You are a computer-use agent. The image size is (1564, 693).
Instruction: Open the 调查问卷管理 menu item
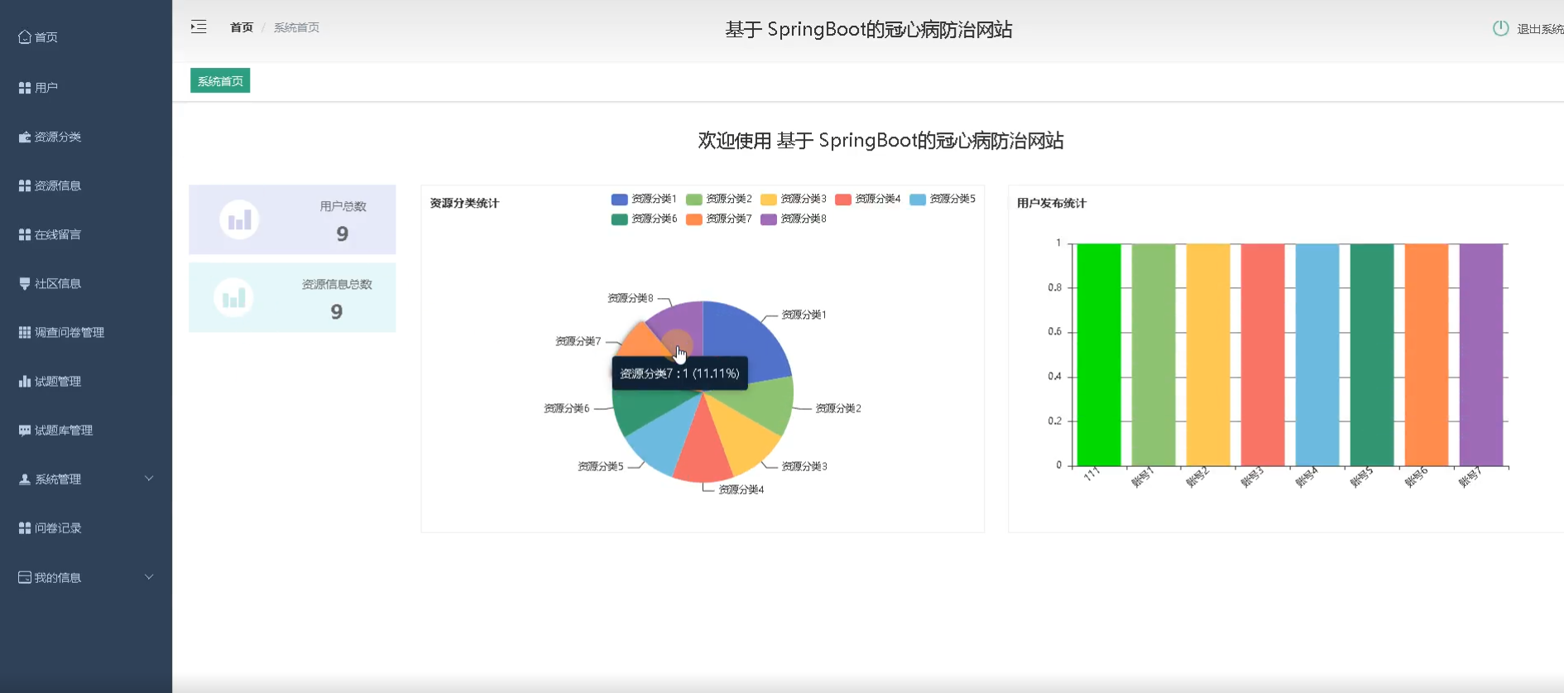[86, 332]
